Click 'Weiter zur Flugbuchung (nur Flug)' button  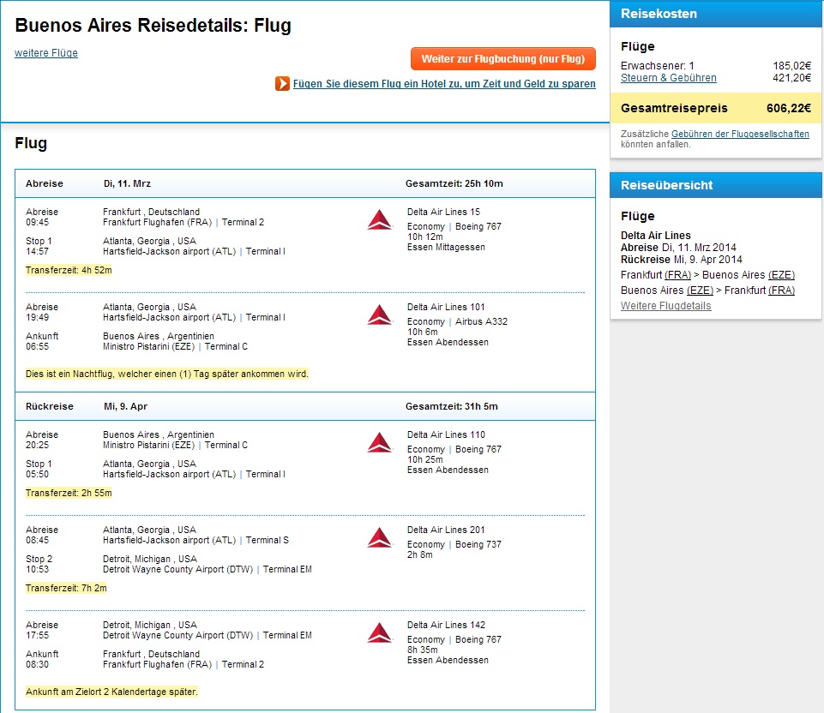coord(503,59)
